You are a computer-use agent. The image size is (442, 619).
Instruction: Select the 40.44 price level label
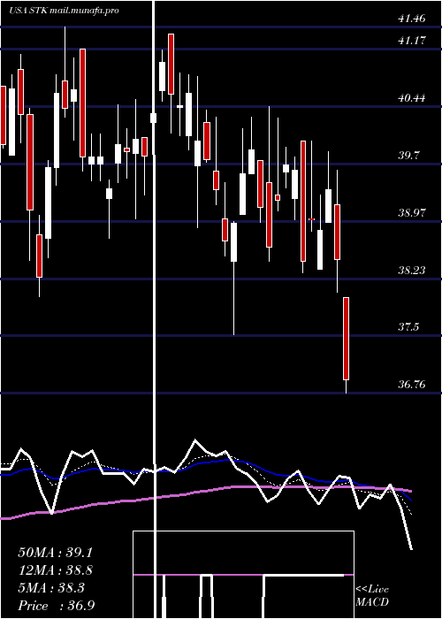click(412, 97)
